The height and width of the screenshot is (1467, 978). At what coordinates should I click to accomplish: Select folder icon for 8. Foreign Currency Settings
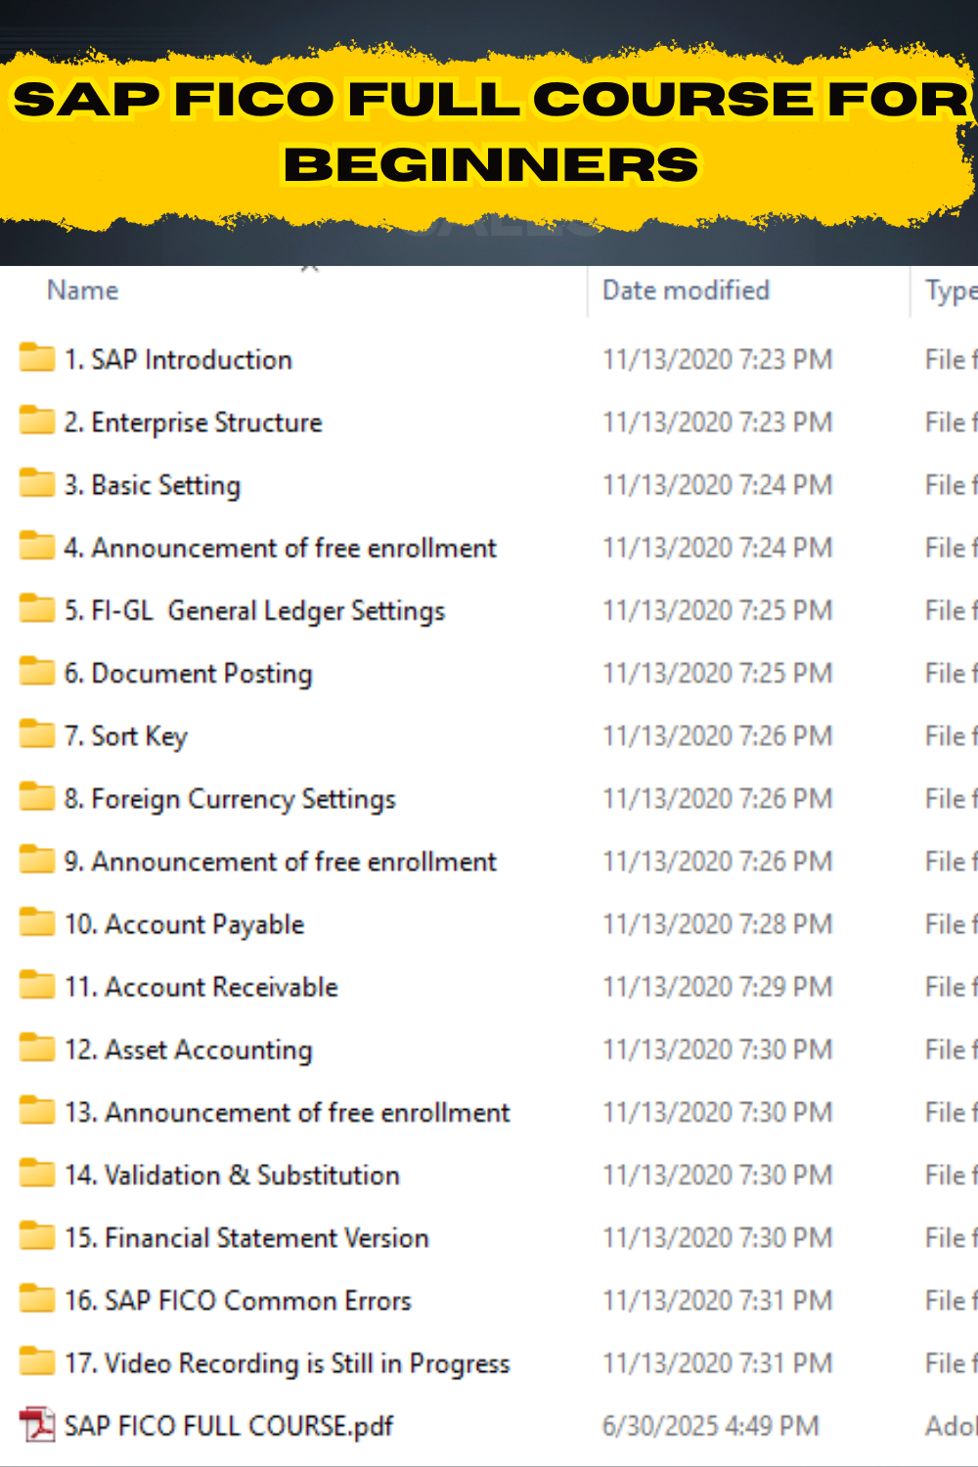click(x=37, y=797)
